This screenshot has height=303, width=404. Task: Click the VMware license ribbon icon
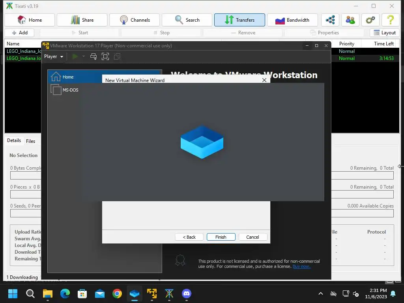point(180,260)
